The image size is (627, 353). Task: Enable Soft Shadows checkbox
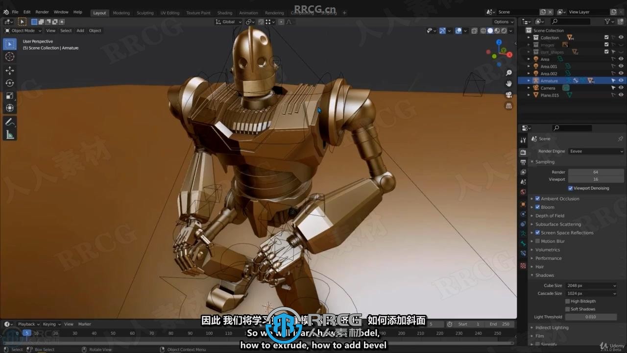pyautogui.click(x=568, y=309)
